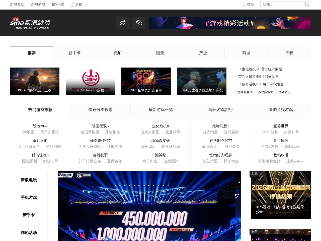Switch to 快速分类搜索 tab
Image resolution: width=321 pixels, height=241 pixels.
tap(100, 110)
